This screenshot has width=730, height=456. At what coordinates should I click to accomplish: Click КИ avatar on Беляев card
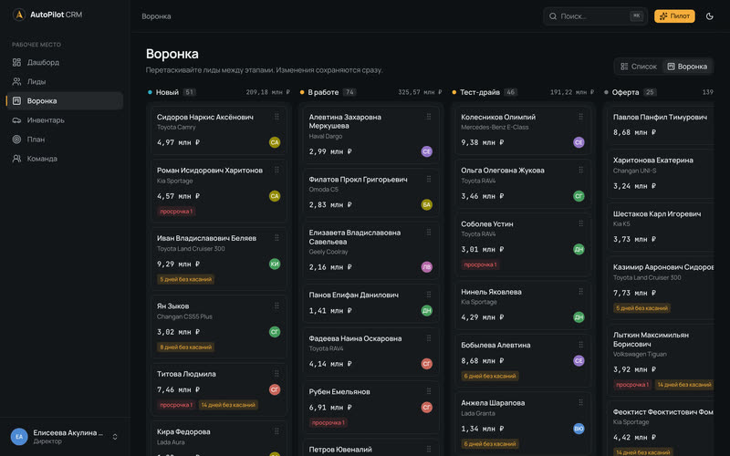[x=275, y=264]
